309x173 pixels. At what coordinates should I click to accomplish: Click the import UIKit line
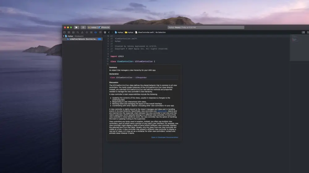click(117, 56)
